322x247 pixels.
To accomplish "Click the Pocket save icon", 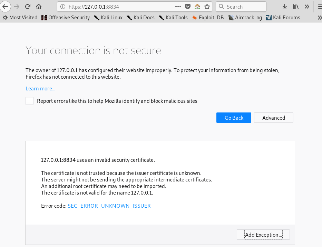I will click(x=188, y=7).
